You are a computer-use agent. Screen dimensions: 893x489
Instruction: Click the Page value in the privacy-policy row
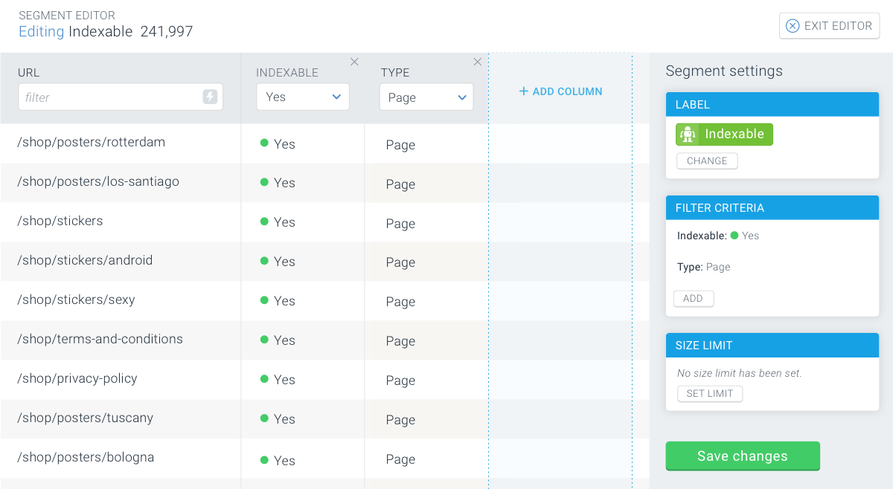(400, 380)
